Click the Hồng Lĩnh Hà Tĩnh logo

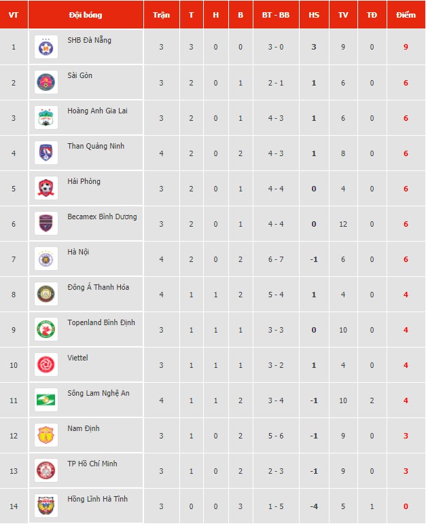coord(46,506)
